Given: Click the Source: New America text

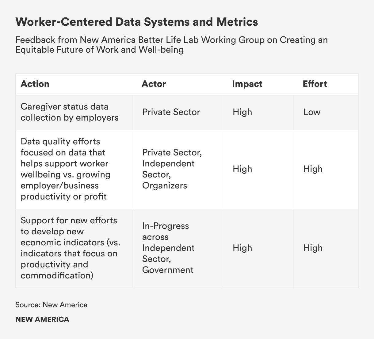Looking at the screenshot, I should [51, 305].
